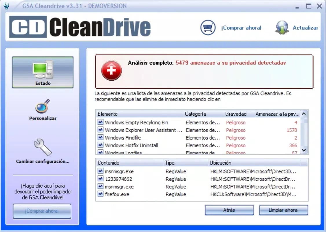Image resolution: width=326 pixels, height=232 pixels.
Task: Open the Estado section
Action: tap(43, 72)
